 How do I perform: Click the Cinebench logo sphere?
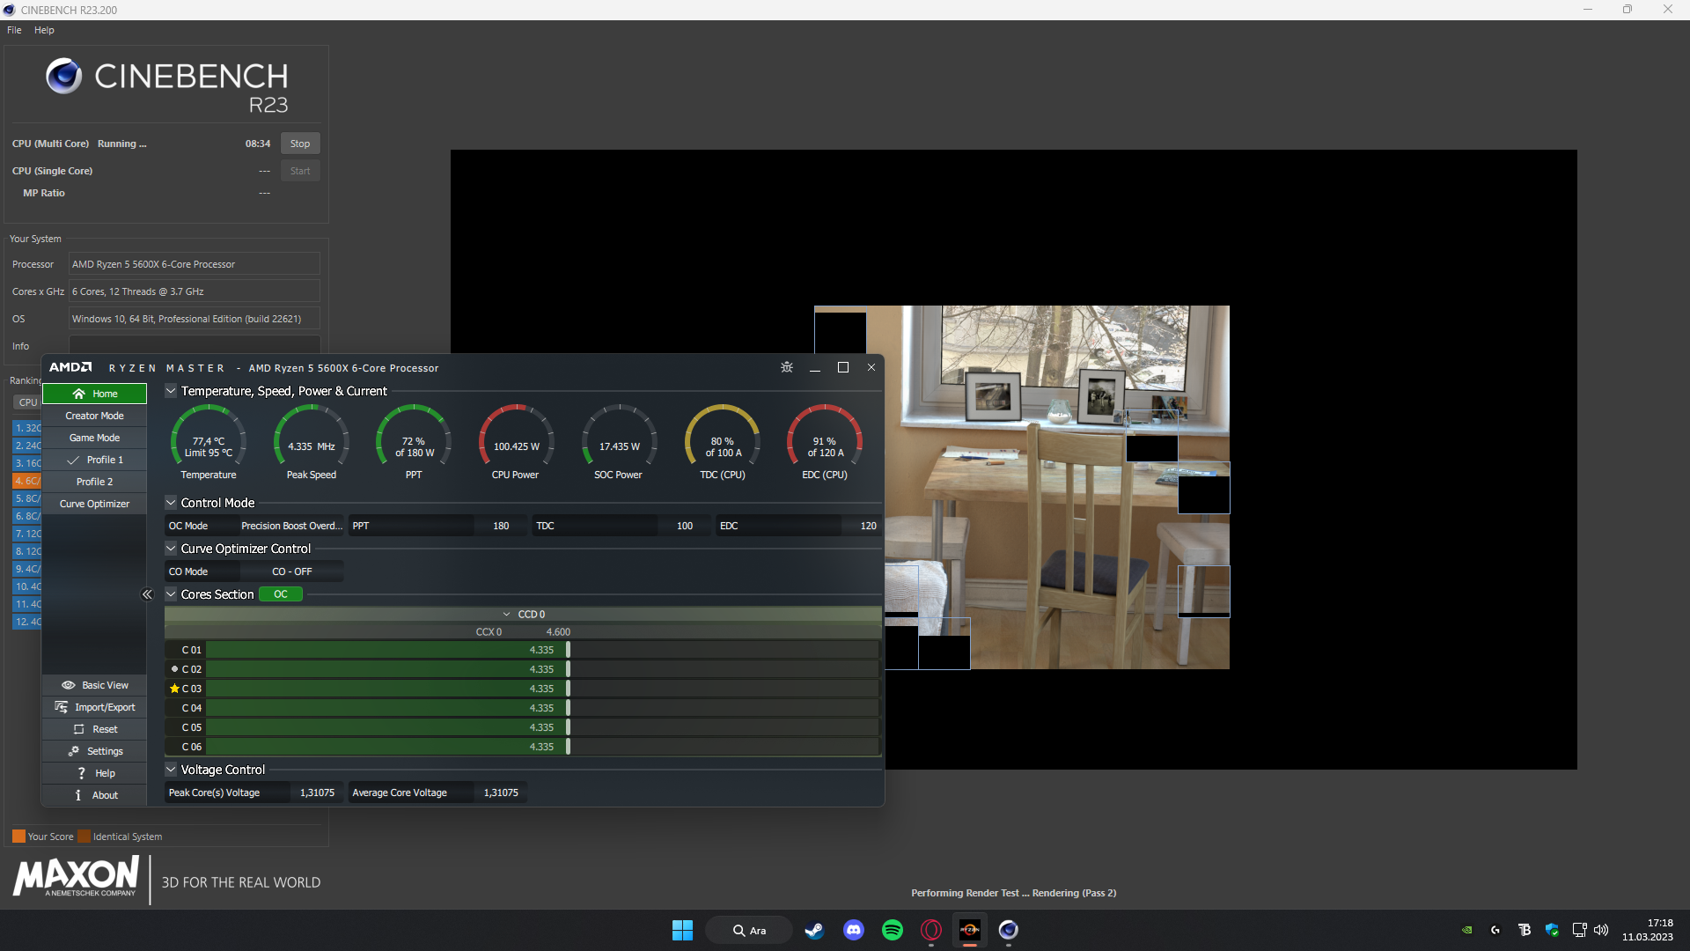click(63, 77)
